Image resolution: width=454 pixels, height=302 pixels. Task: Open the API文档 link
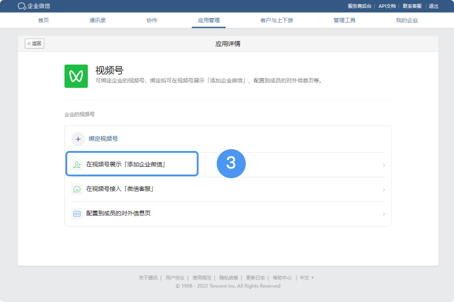[387, 6]
